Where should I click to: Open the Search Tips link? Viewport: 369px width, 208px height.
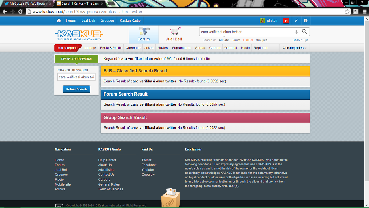tap(301, 40)
